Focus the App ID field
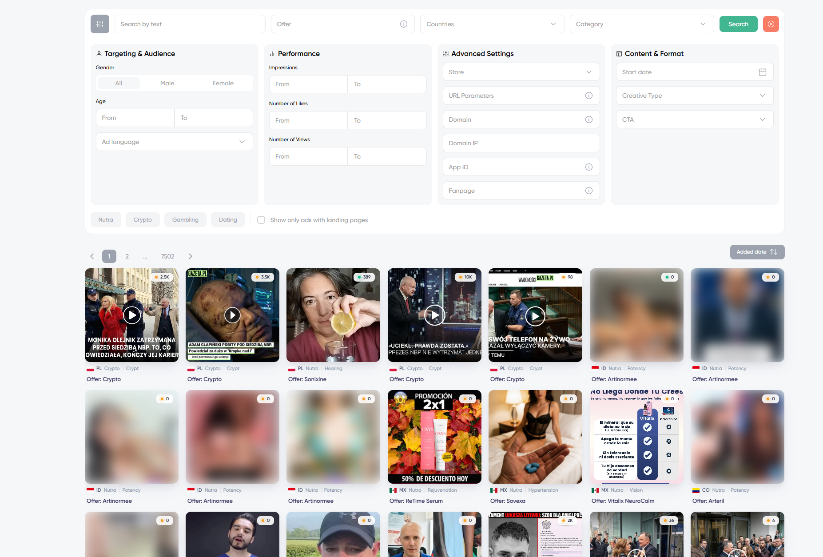Viewport: 823px width, 557px height. click(x=521, y=167)
